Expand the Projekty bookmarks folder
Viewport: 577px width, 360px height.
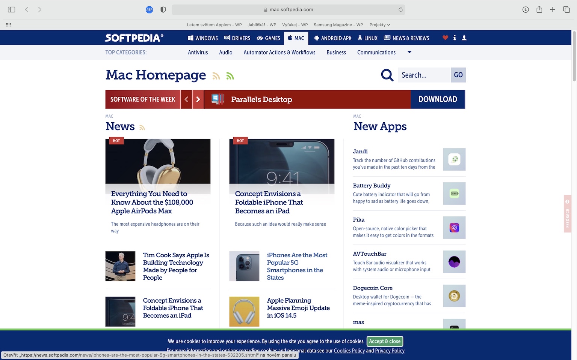pyautogui.click(x=379, y=25)
